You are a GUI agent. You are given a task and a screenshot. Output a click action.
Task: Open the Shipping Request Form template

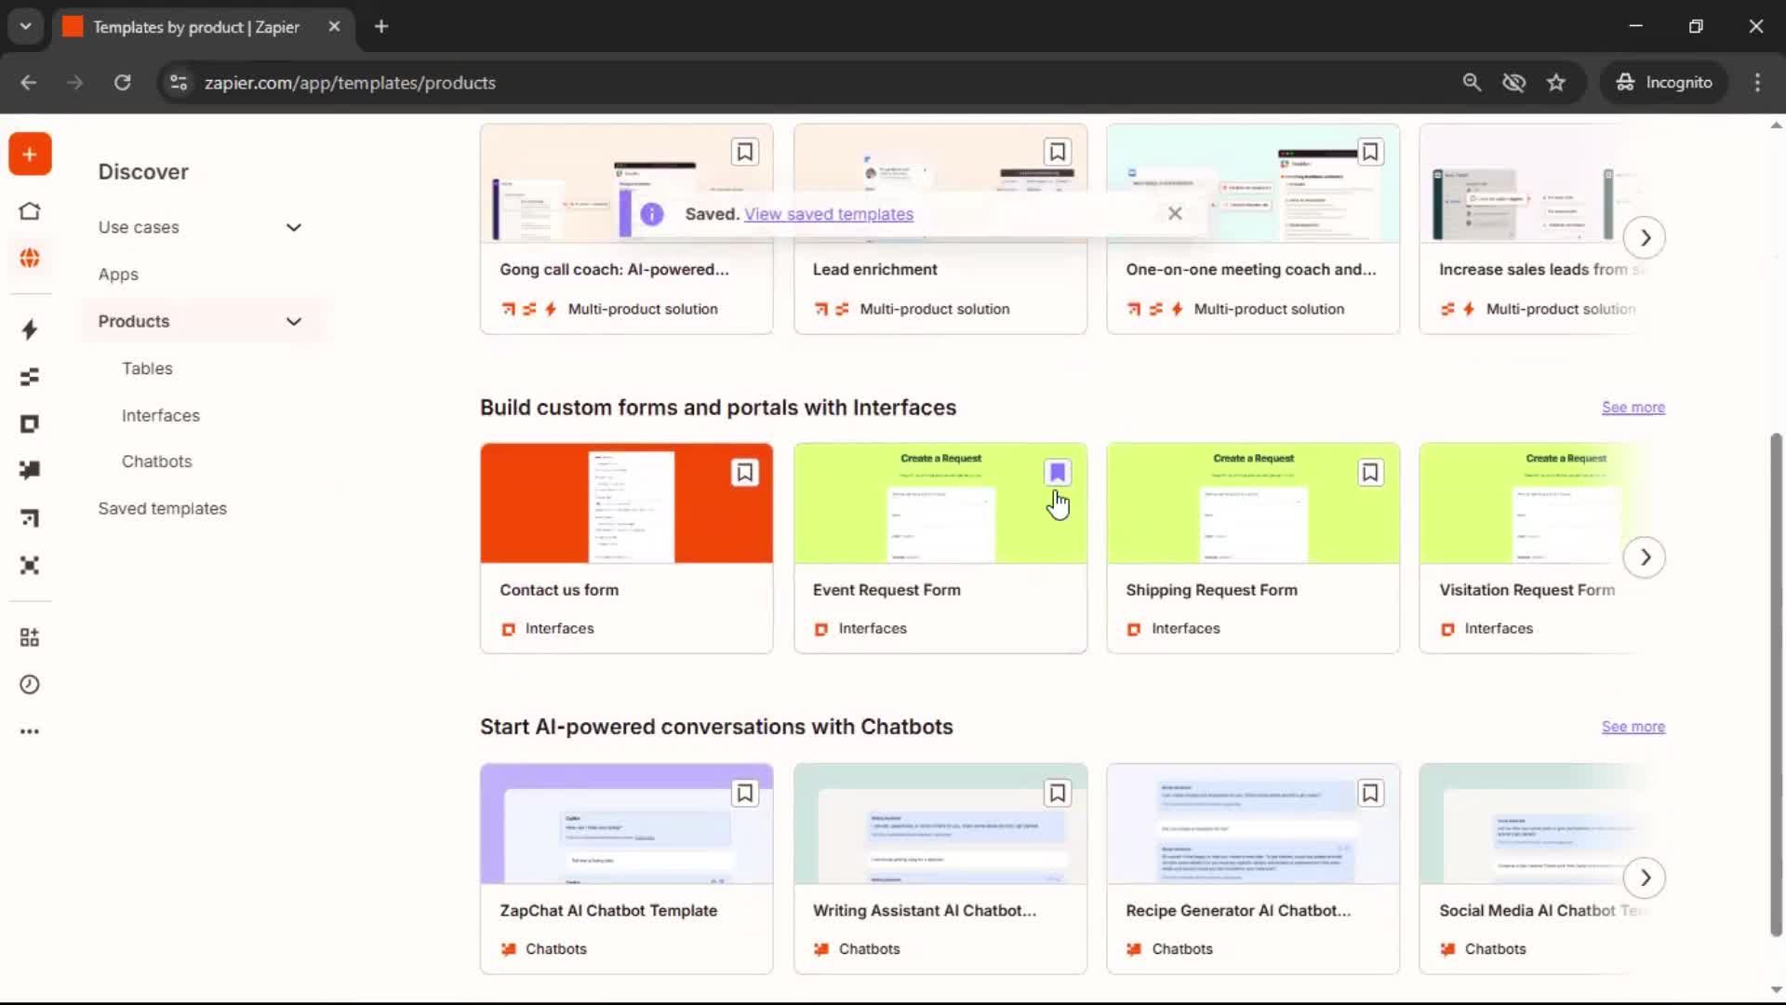[x=1253, y=548]
